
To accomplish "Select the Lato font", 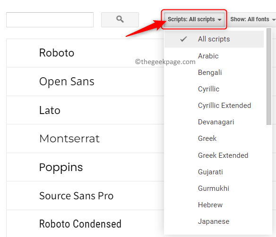I will (85, 110).
